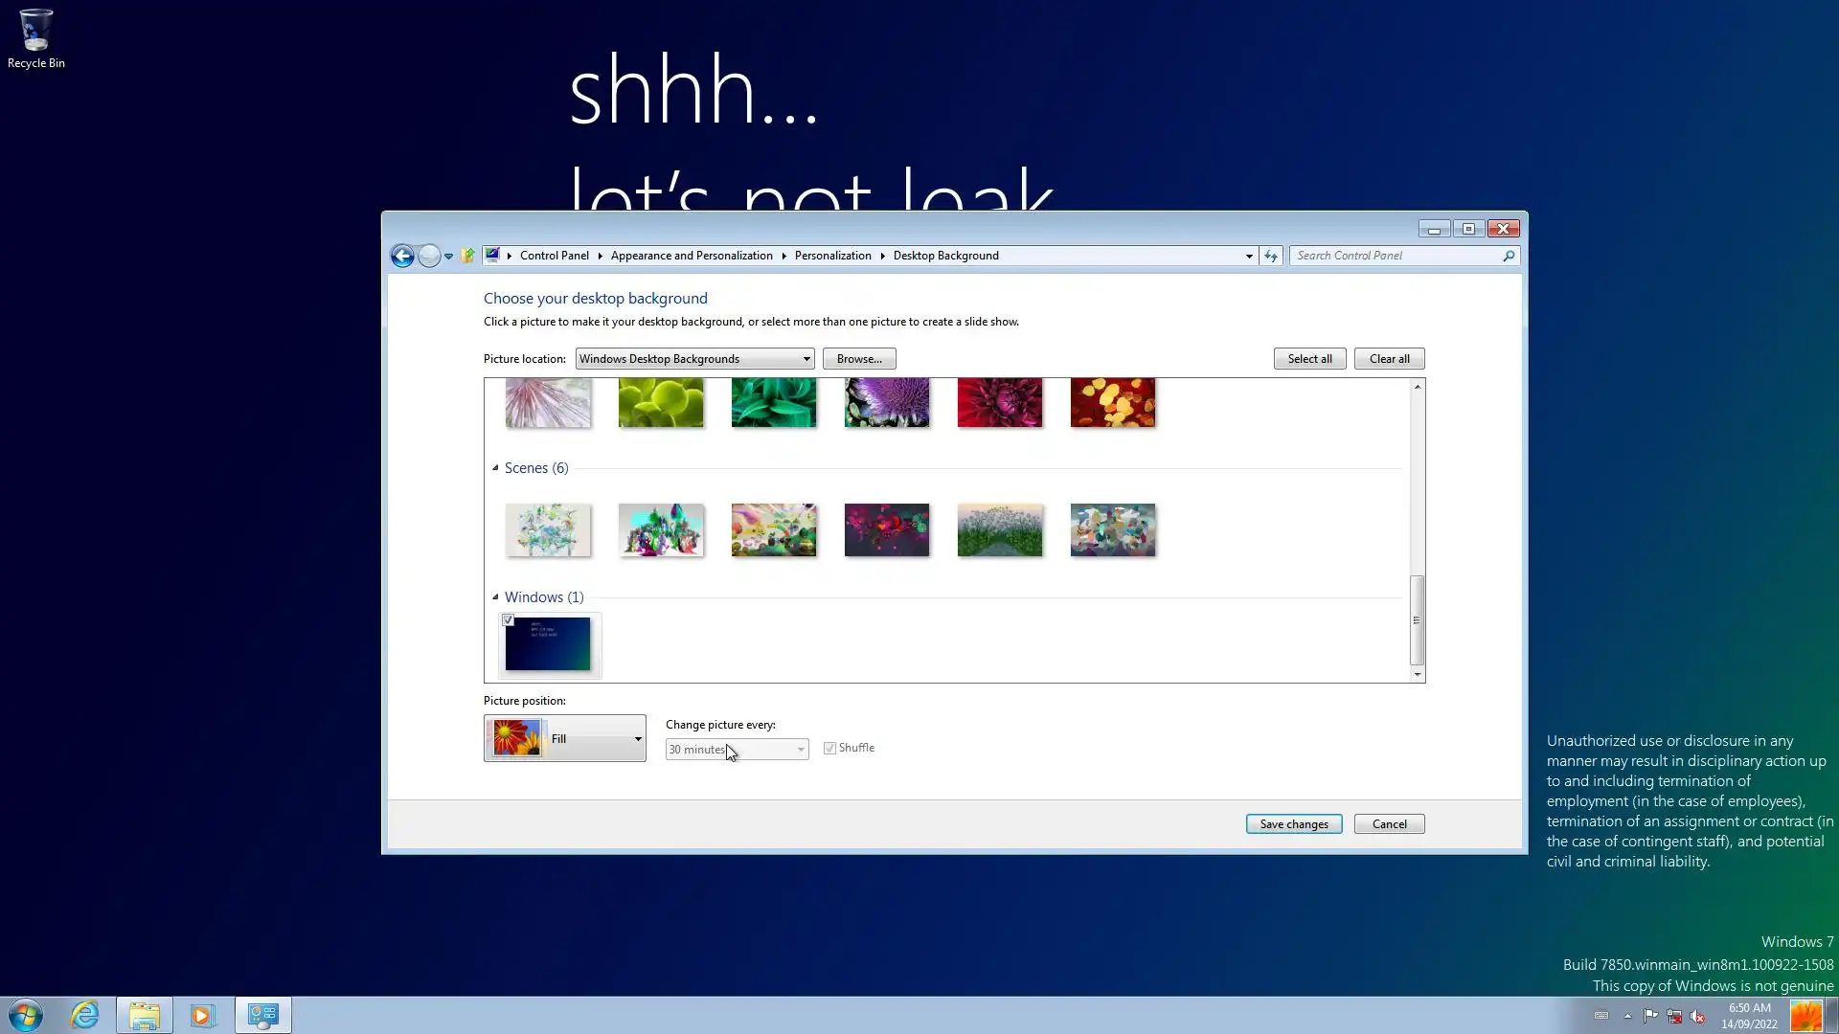Open Windows Explorer folder taskbar icon

click(144, 1015)
